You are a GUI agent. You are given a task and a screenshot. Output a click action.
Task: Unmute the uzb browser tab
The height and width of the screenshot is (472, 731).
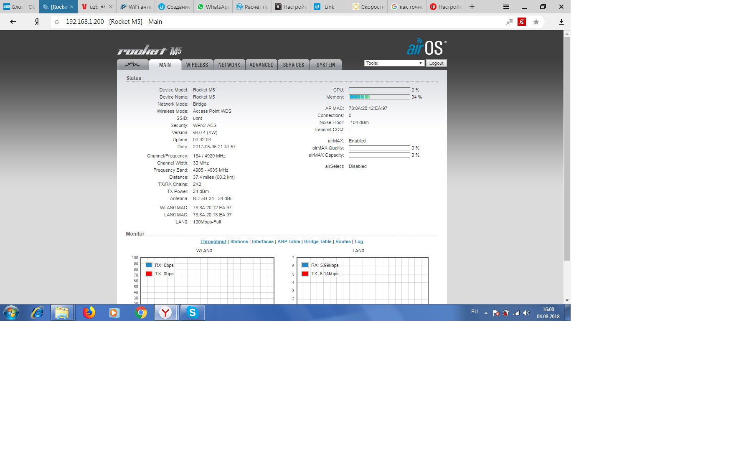tap(103, 7)
